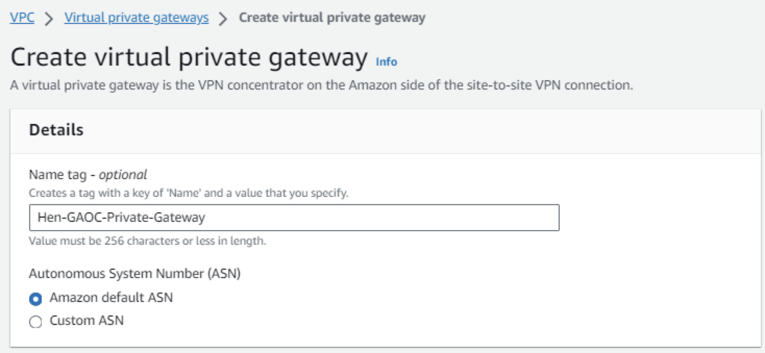The image size is (765, 353).
Task: Click the Info link beside heading
Action: 386,62
